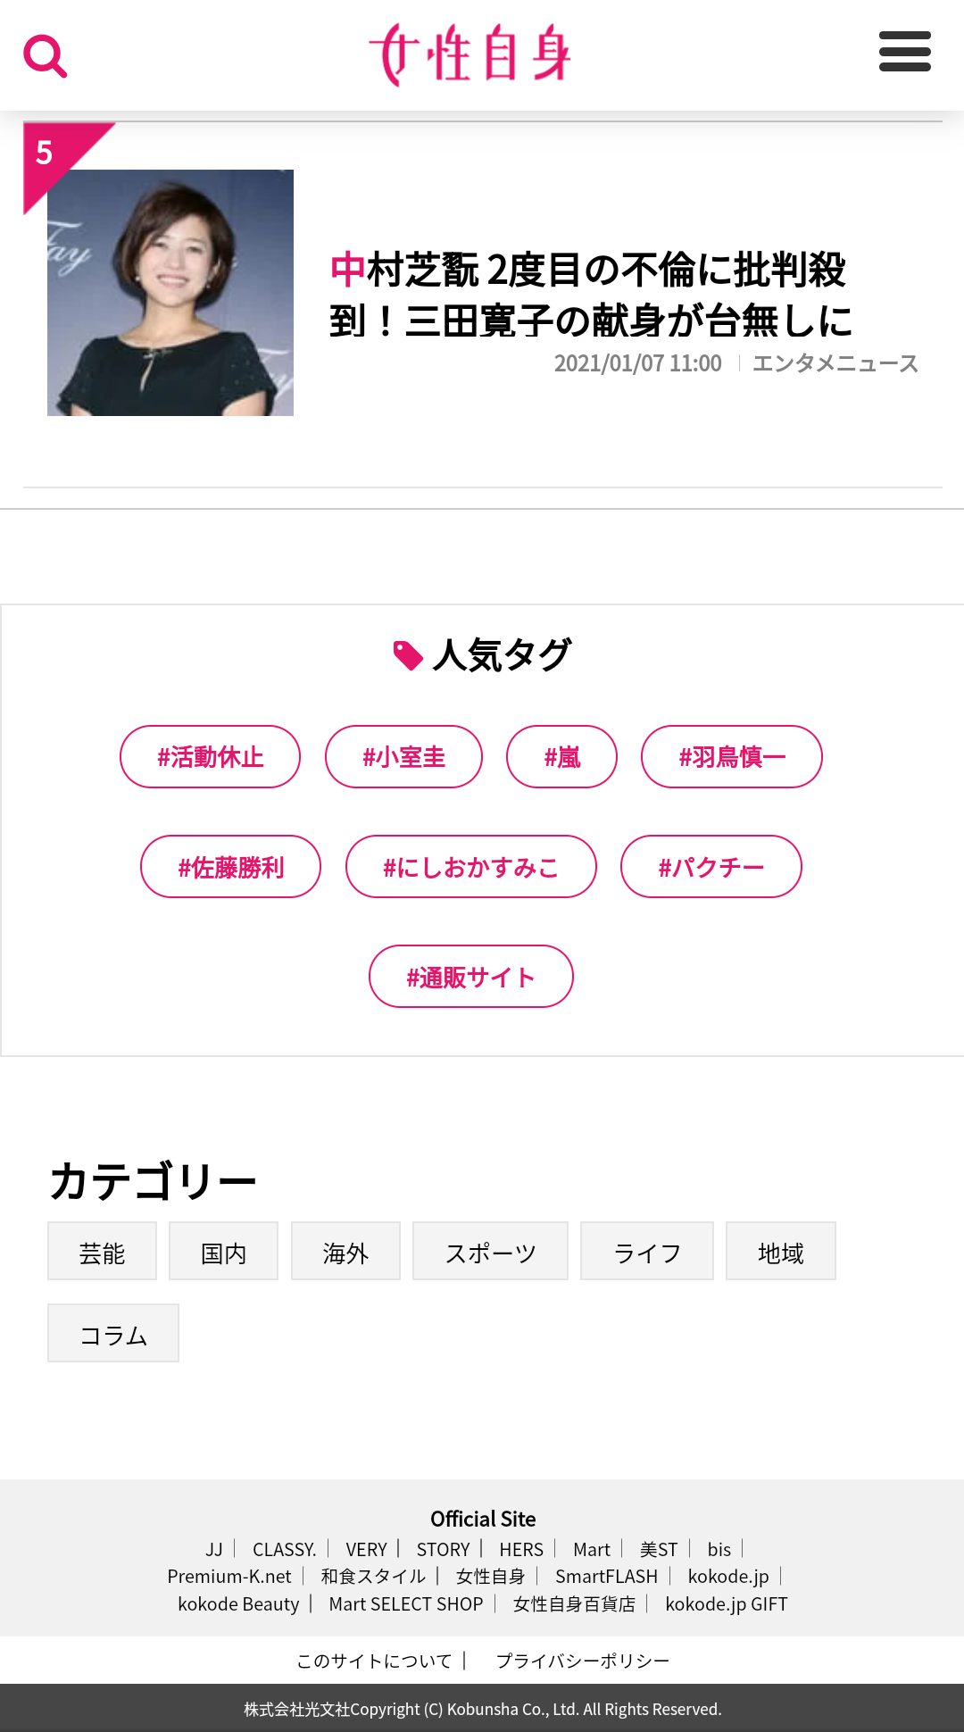964x1732 pixels.
Task: Open the 芸能 category
Action: [x=102, y=1252]
